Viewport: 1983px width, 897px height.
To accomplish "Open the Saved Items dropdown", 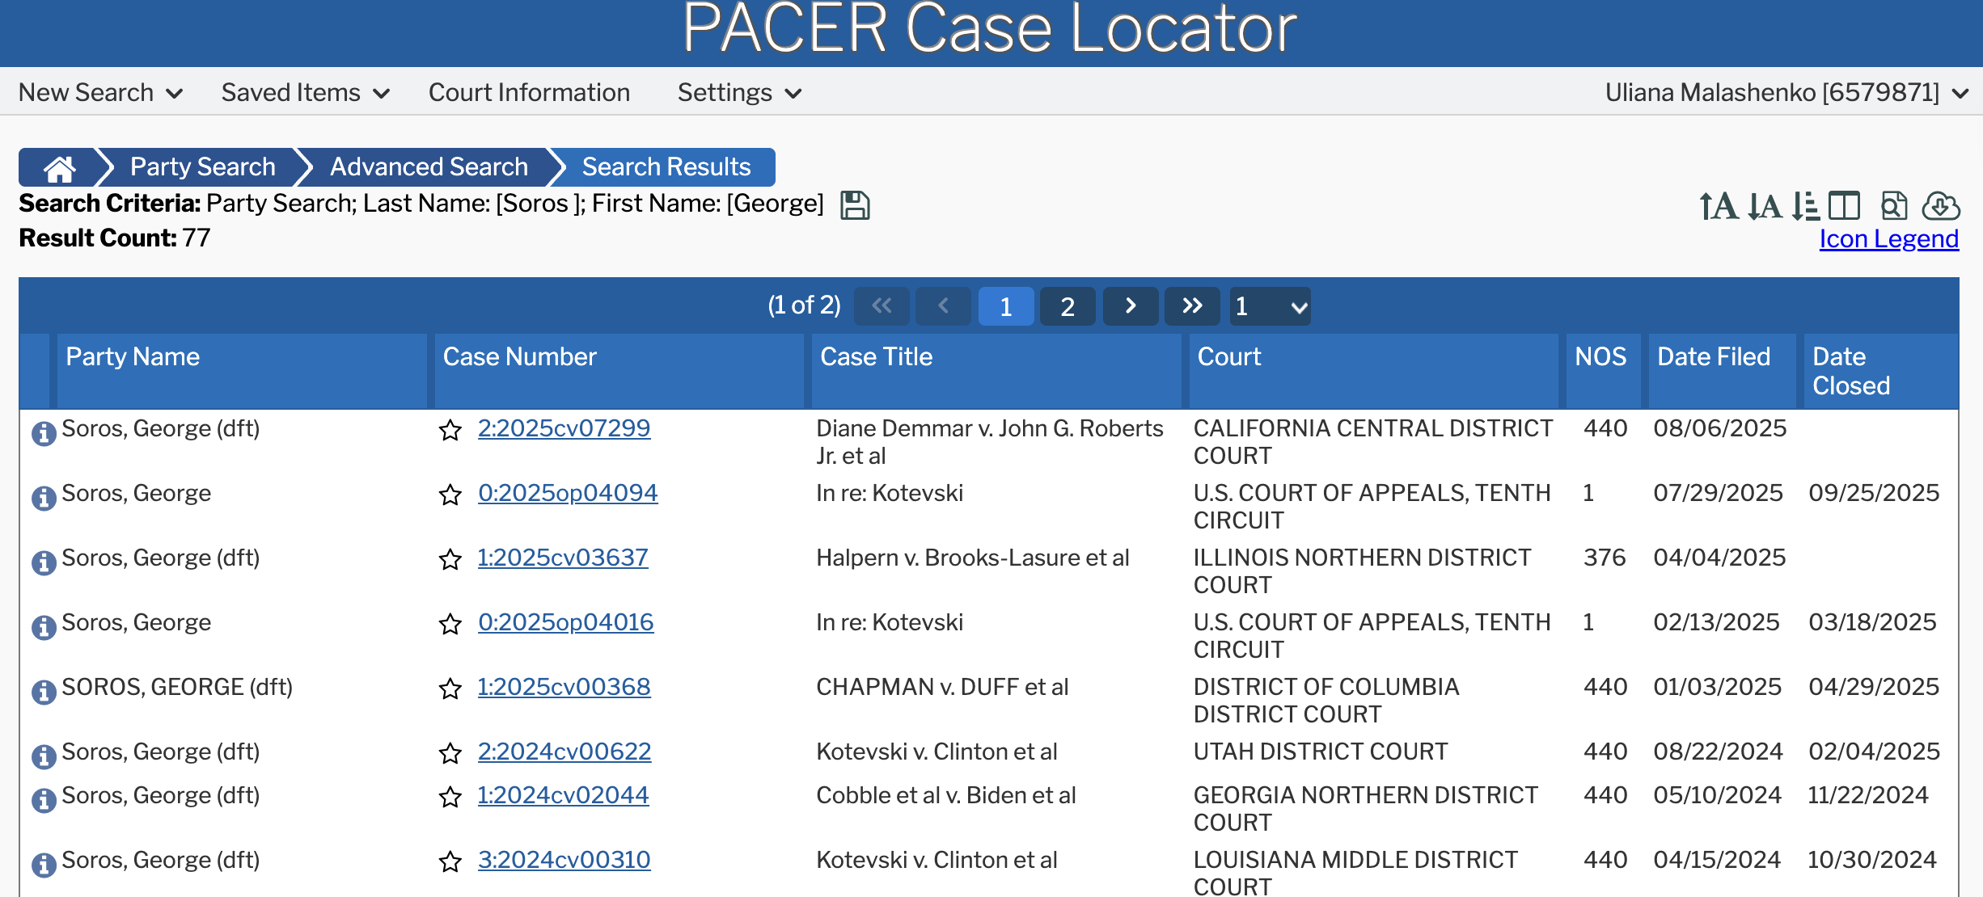I will 305,93.
